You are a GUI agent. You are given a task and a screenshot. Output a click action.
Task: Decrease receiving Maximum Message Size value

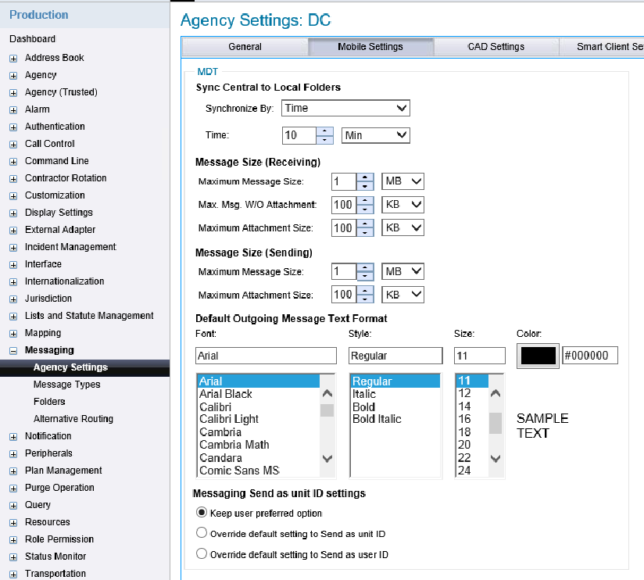pyautogui.click(x=364, y=186)
